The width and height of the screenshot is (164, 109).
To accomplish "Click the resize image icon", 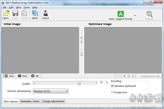I will tap(133, 76).
